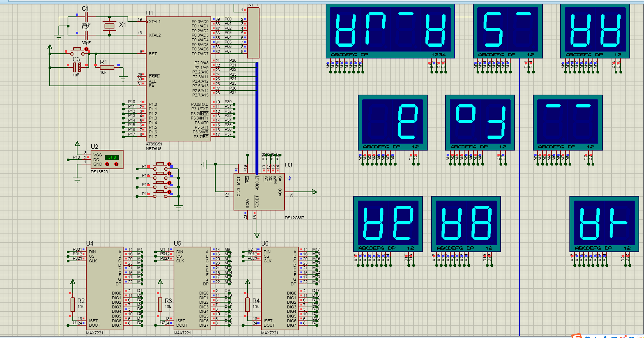644x338 pixels.
Task: Click the ground symbol below the push buttons
Action: 178,208
